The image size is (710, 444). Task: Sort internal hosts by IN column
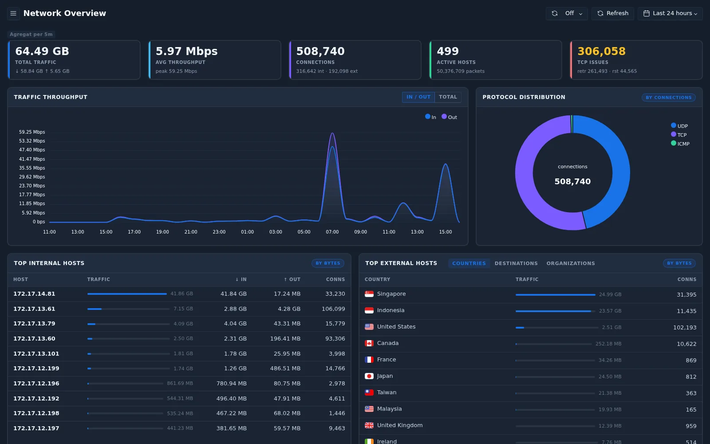click(x=241, y=279)
